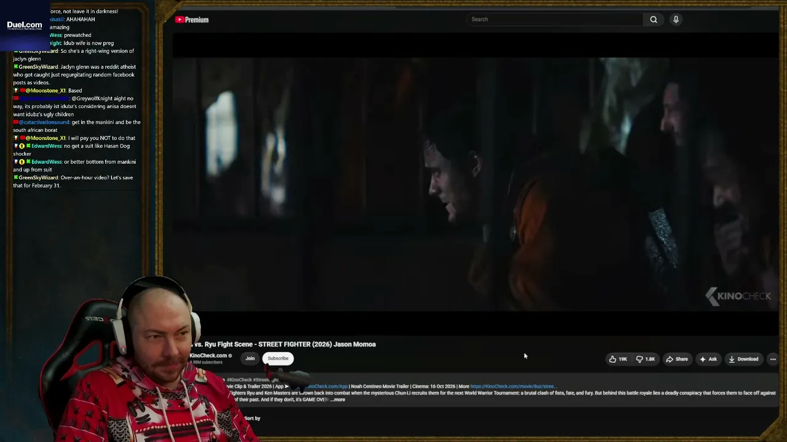This screenshot has width=787, height=442.
Task: Subscribe to the KinoCheck.com channel
Action: 278,359
